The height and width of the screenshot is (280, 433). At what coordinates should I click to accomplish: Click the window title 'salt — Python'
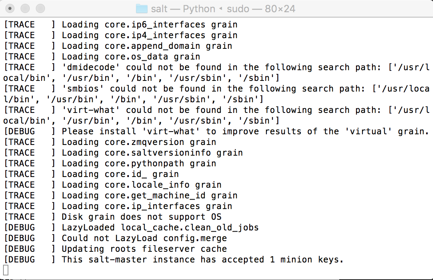[x=183, y=9]
